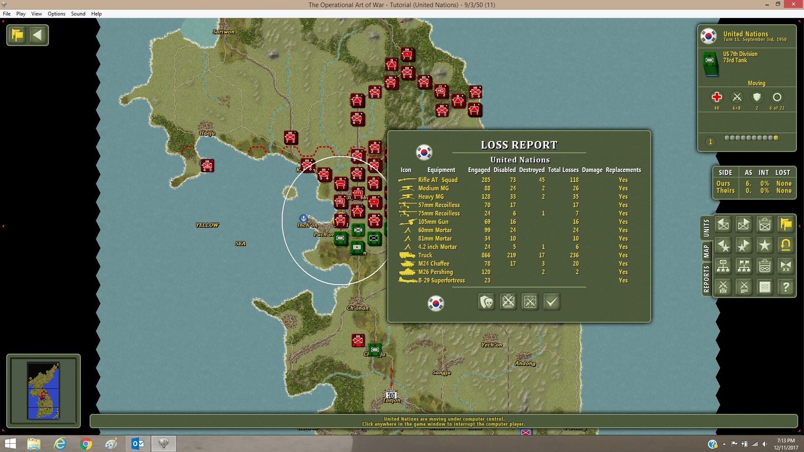This screenshot has width=804, height=452.
Task: Open the Options menu
Action: (x=57, y=14)
